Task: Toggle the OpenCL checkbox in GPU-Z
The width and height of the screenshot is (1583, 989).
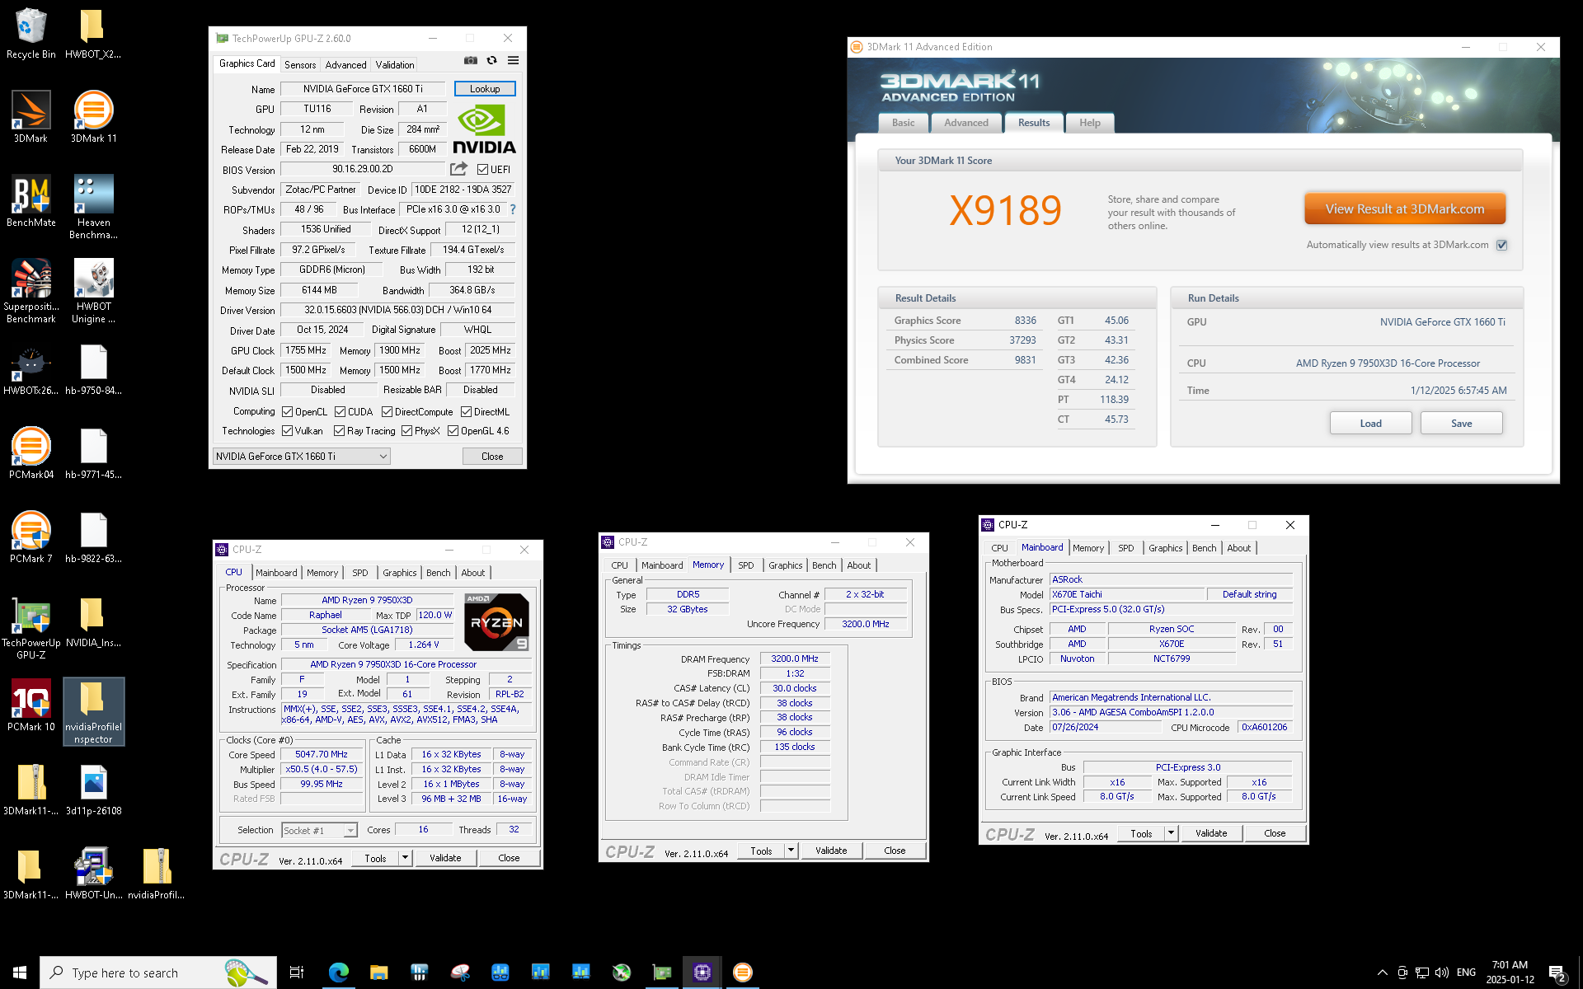Action: (287, 412)
